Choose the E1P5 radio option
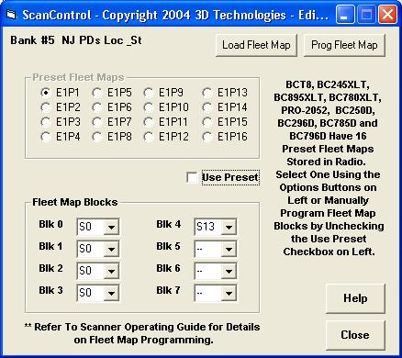 (x=97, y=93)
